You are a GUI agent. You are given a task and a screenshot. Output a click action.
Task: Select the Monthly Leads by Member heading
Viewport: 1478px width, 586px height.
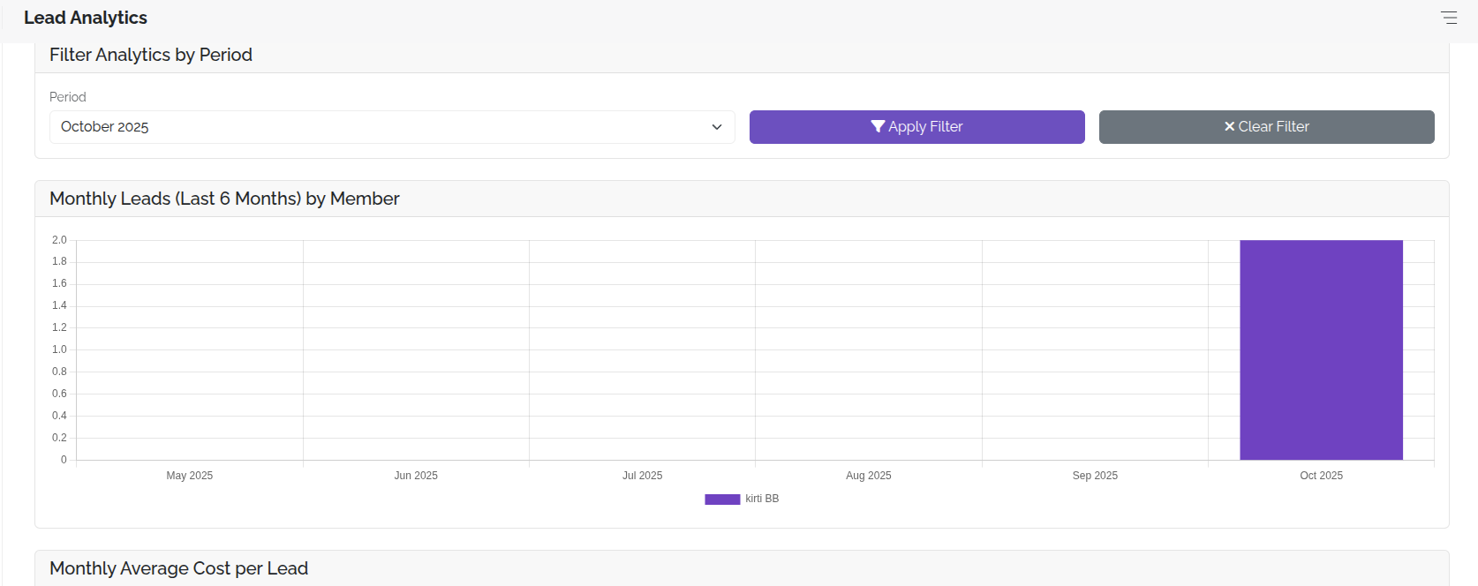(x=224, y=199)
